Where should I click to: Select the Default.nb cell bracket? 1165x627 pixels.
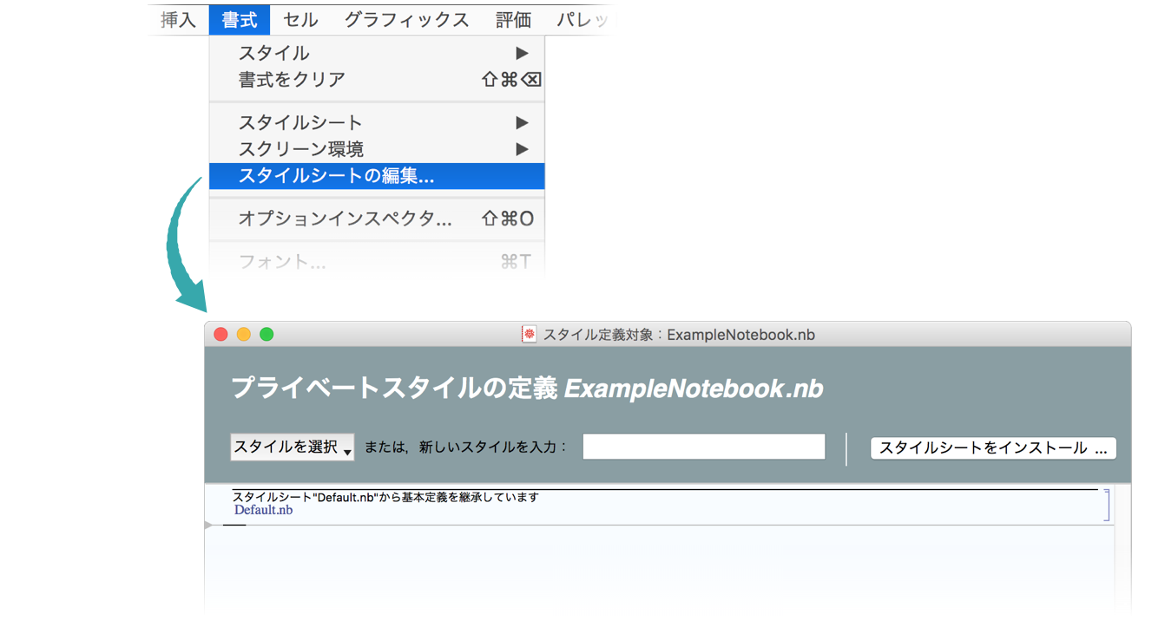[1107, 505]
